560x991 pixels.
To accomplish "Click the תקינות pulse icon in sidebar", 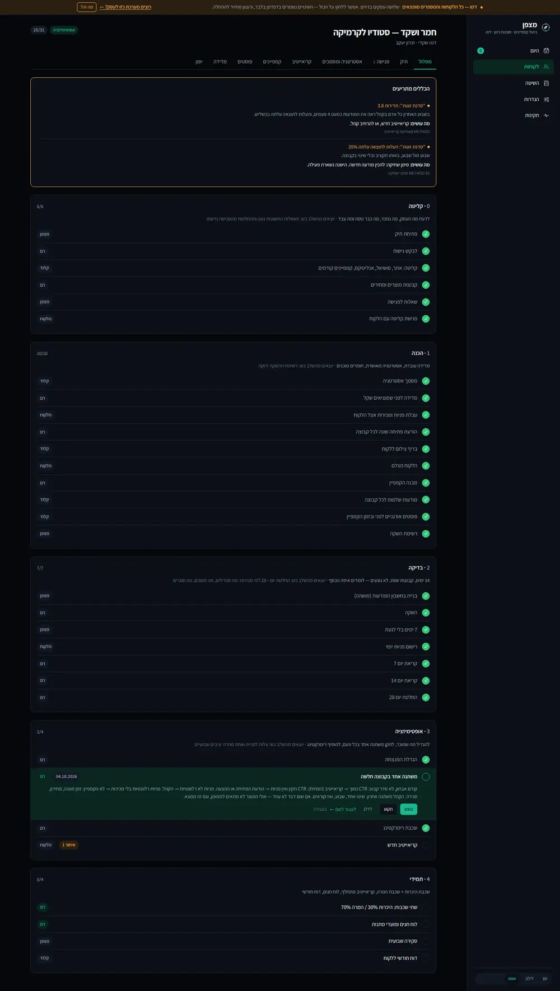I will click(546, 115).
